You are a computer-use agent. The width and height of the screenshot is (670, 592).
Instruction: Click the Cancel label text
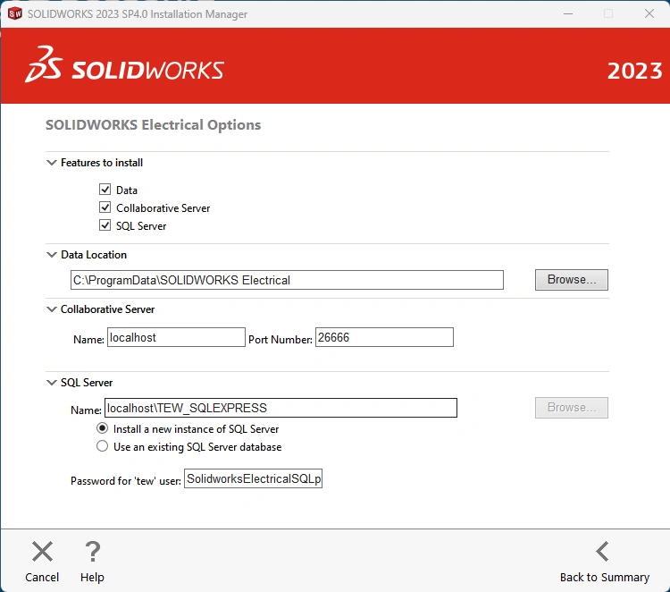pos(42,577)
